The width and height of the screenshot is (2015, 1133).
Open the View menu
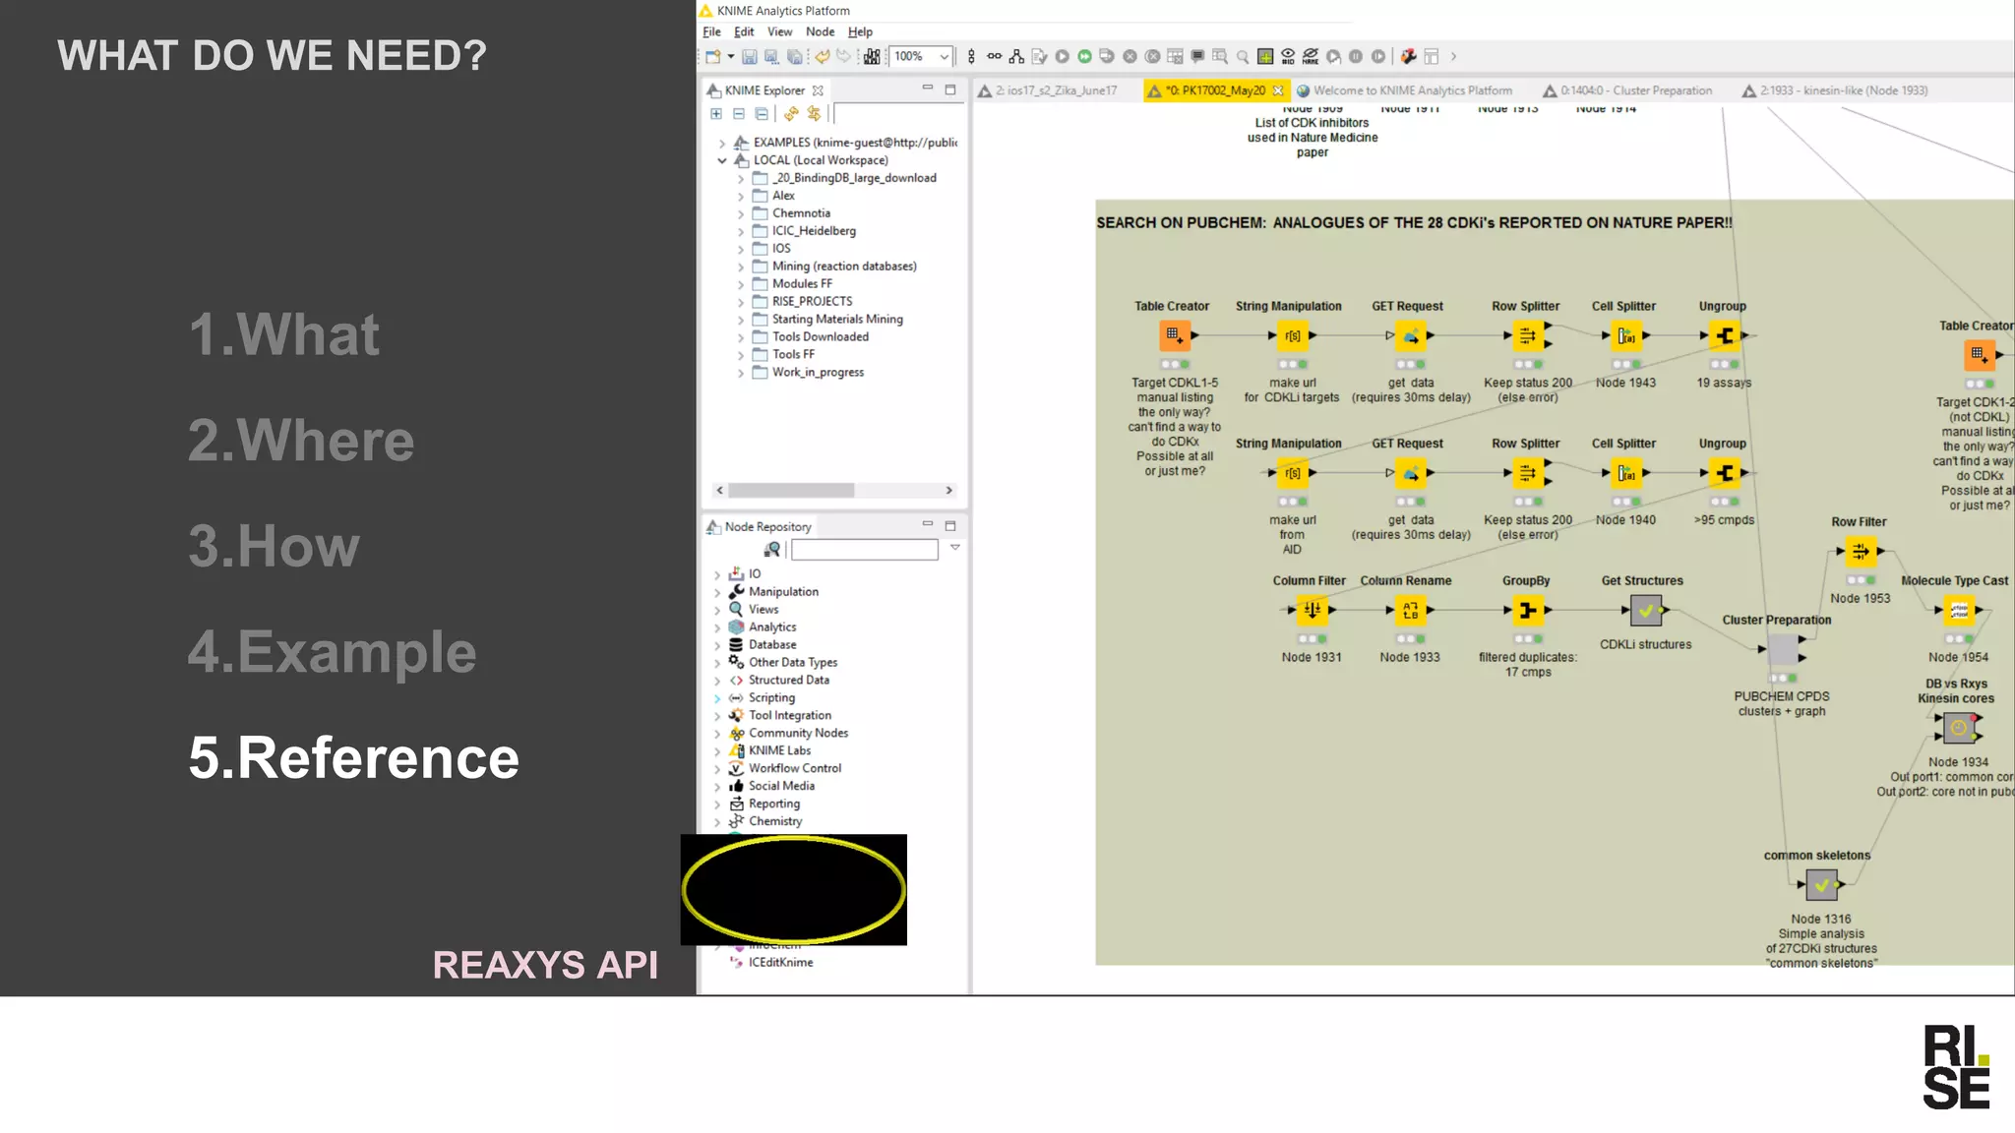coord(779,31)
